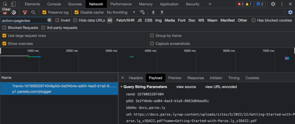Filter requests by Font
Image resolution: width=295 pixels, height=124 pixels.
(182, 20)
